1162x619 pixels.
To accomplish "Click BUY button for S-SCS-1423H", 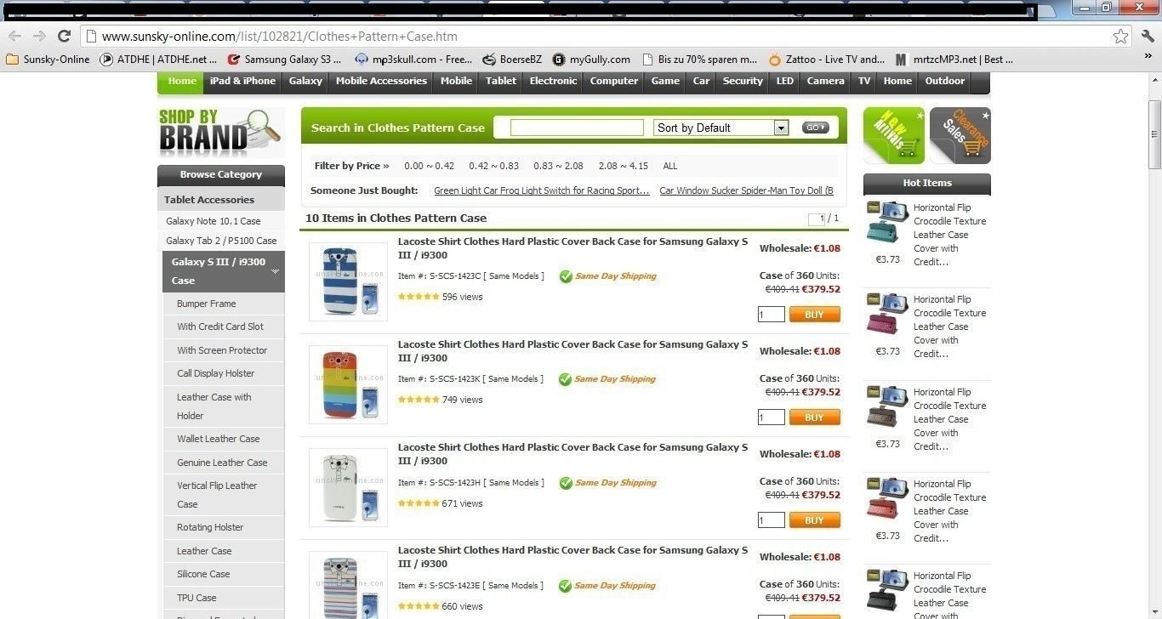I will coord(814,520).
